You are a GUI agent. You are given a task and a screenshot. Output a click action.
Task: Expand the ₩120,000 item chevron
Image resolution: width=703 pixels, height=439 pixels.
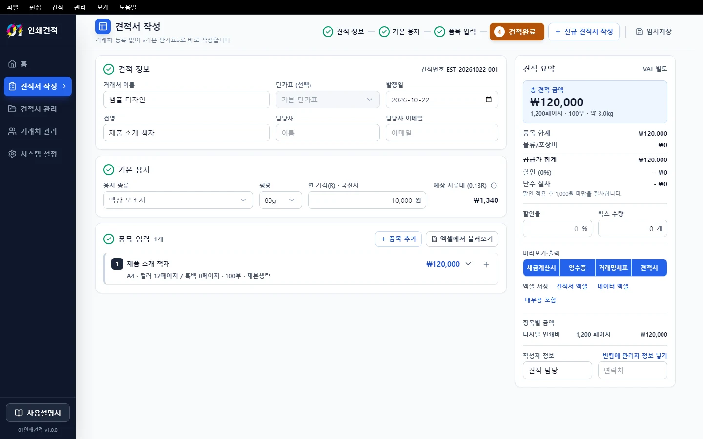coord(468,264)
